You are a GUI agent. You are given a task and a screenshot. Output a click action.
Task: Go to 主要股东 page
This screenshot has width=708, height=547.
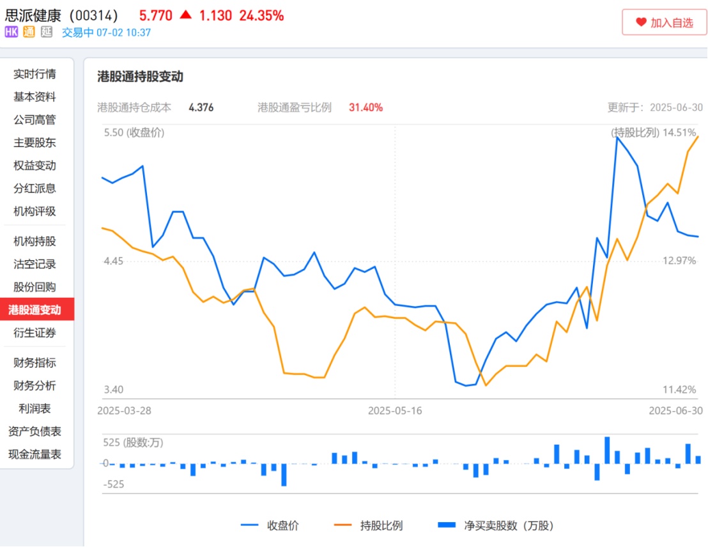coord(35,143)
